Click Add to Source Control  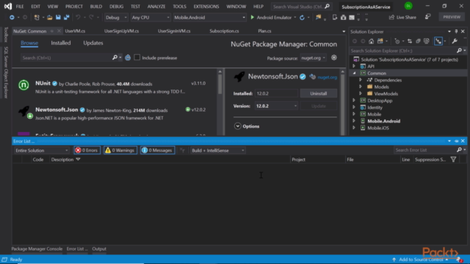(x=421, y=260)
